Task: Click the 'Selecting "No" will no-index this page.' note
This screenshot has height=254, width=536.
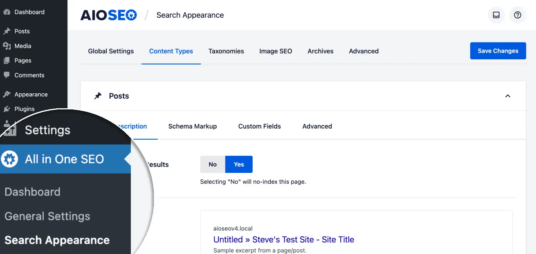Action: coord(253,182)
